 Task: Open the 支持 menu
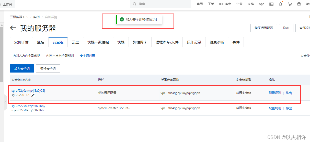[251, 4]
